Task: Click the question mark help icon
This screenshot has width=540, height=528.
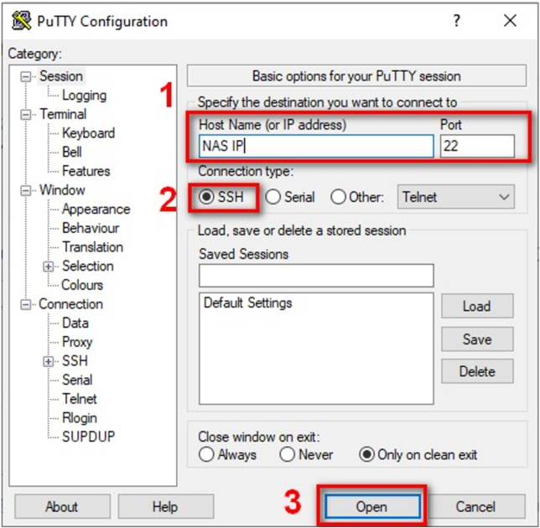Action: tap(456, 21)
